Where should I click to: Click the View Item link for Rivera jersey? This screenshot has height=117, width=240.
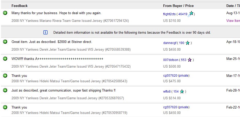tap(233, 21)
